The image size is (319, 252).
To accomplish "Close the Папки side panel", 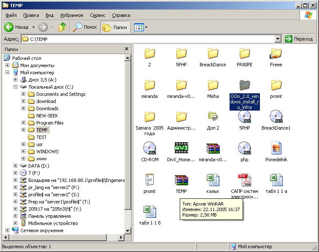I will [126, 49].
